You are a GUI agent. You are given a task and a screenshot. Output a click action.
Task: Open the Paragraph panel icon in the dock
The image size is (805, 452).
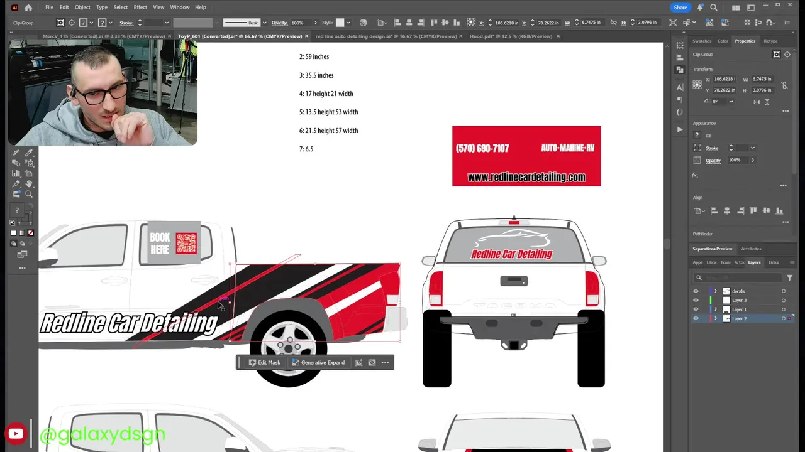[680, 100]
